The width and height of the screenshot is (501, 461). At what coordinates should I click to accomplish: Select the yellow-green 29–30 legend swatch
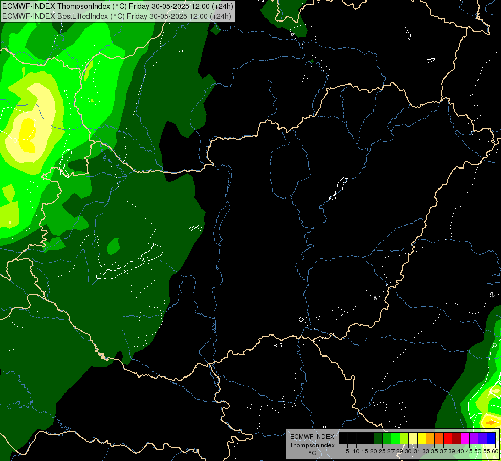coord(404,438)
